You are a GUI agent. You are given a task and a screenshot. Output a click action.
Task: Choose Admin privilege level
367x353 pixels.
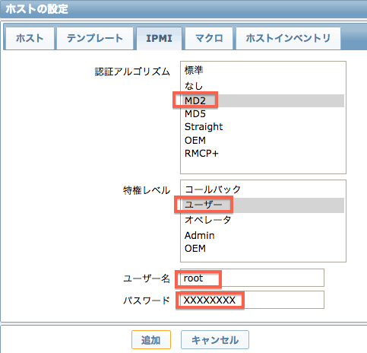coord(263,235)
